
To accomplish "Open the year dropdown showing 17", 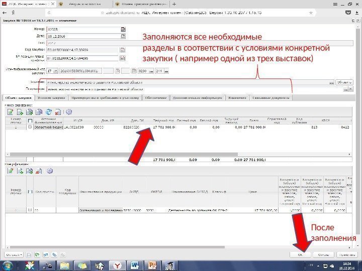I will pos(55,71).
